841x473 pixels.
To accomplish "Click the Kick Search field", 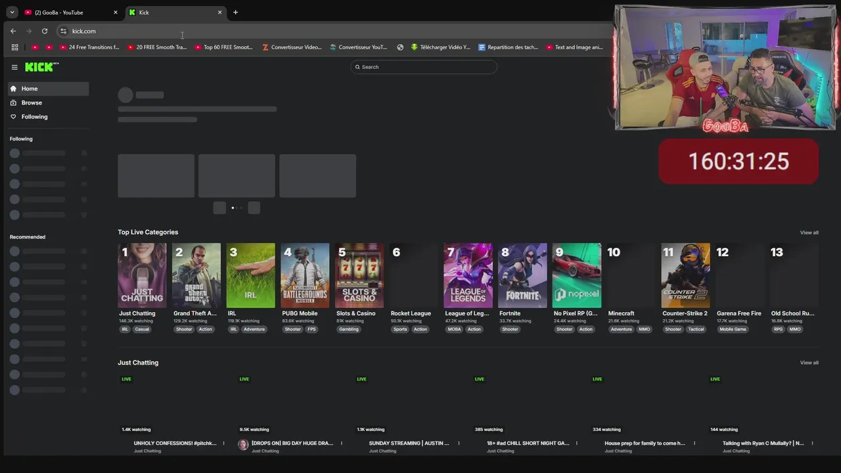I will (x=424, y=67).
